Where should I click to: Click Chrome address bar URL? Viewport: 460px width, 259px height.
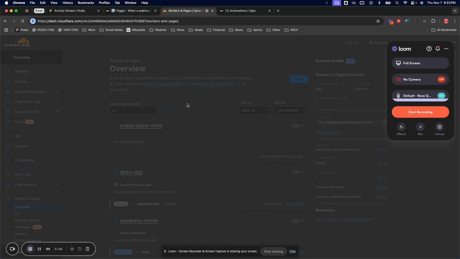[x=108, y=21]
